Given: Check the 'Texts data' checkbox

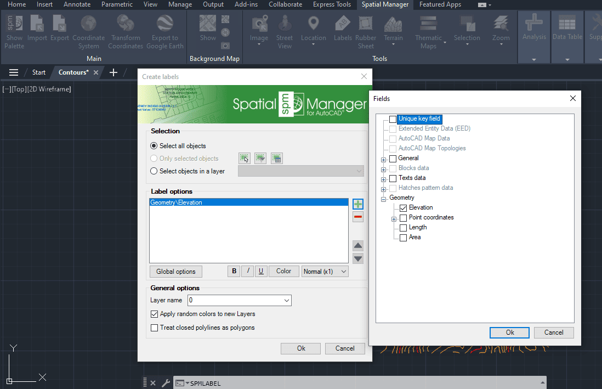Looking at the screenshot, I should click(393, 178).
